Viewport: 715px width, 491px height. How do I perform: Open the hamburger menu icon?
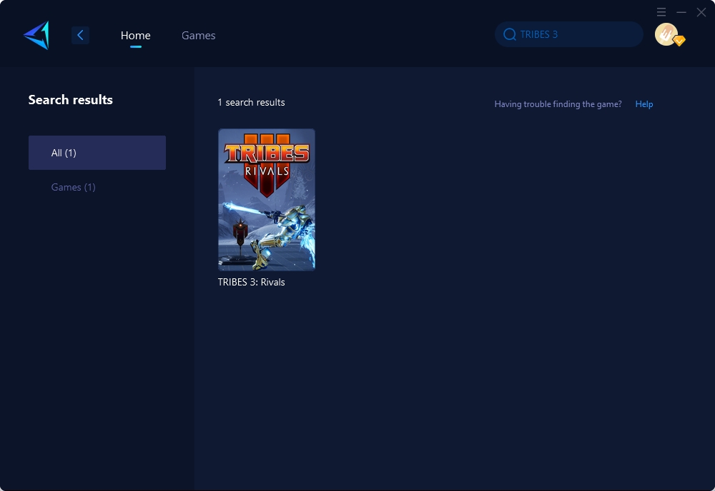coord(661,12)
